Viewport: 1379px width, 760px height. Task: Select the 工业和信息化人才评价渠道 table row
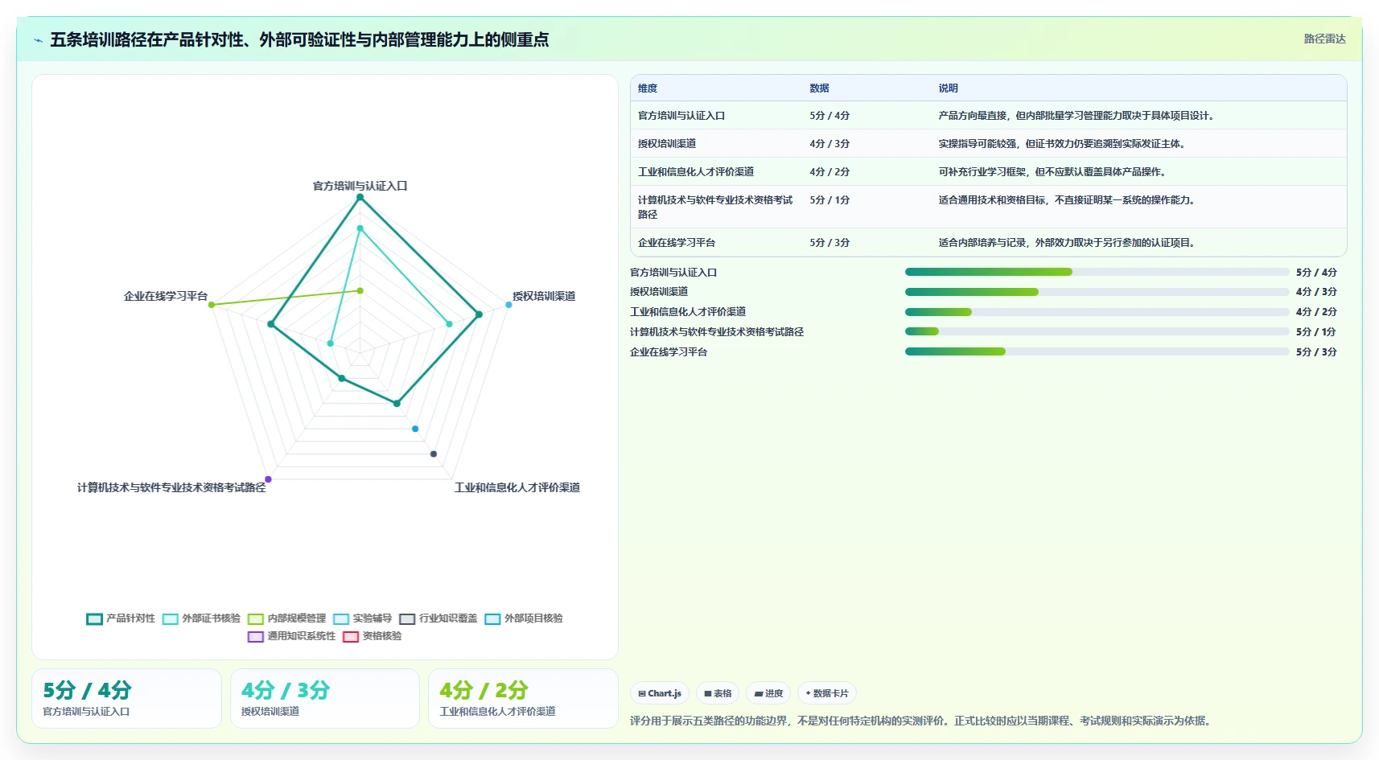click(988, 172)
